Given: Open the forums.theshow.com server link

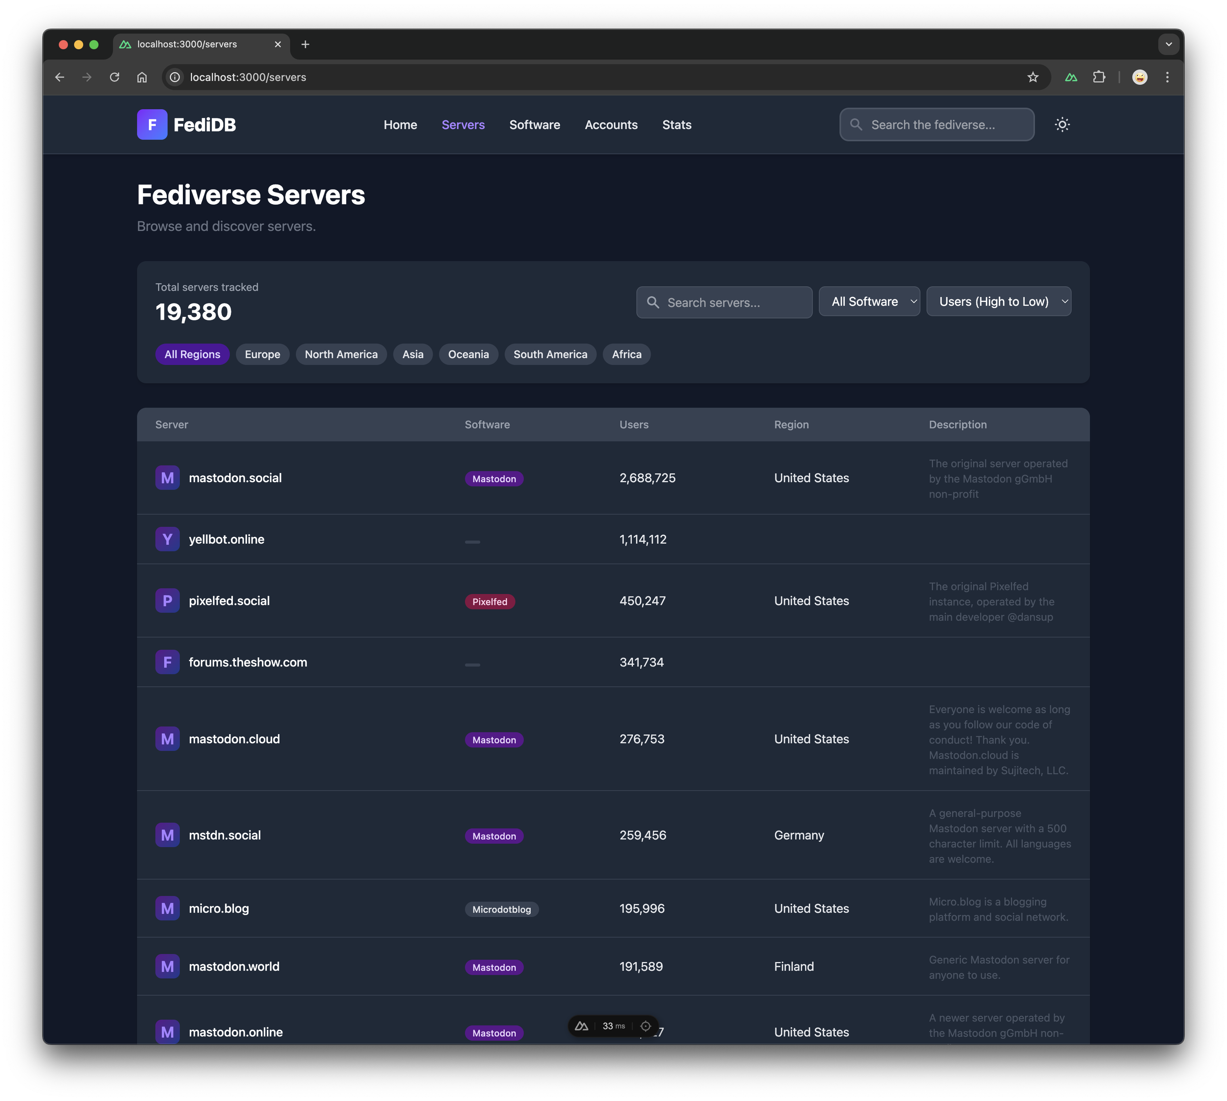Looking at the screenshot, I should click(248, 662).
